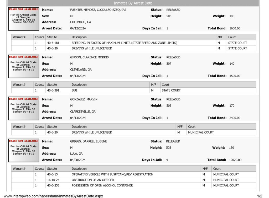
Task: Open the interopweb.com habersham URL
Action: coord(53,196)
